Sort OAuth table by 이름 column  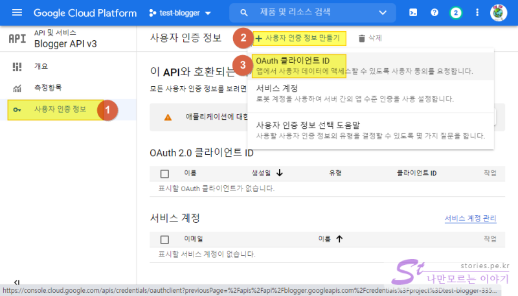190,173
